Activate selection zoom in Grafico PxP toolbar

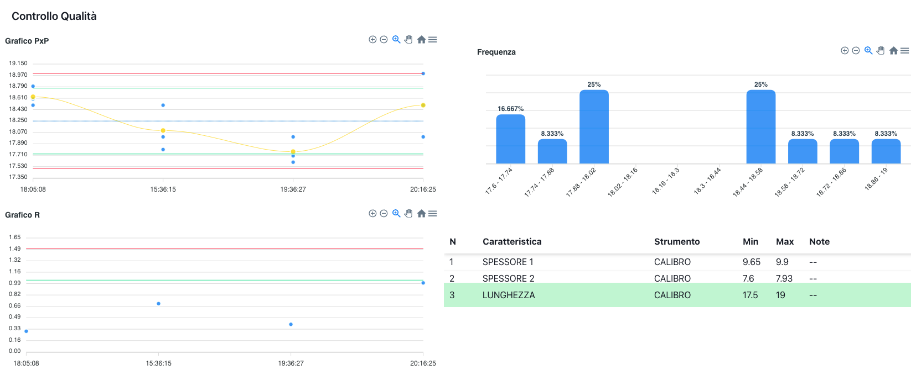pos(396,40)
